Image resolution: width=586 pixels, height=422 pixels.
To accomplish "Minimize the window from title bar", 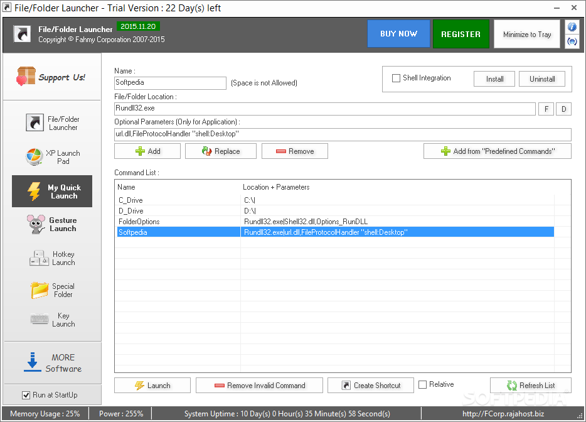I will 557,8.
